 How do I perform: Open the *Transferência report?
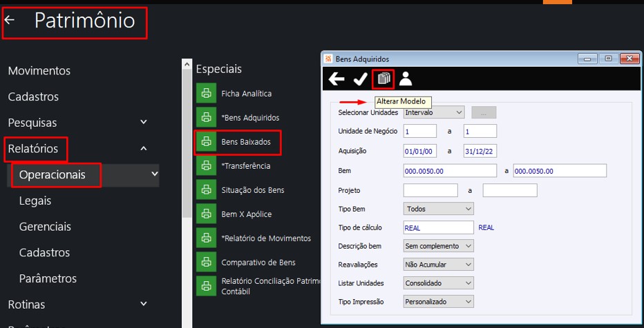click(245, 166)
